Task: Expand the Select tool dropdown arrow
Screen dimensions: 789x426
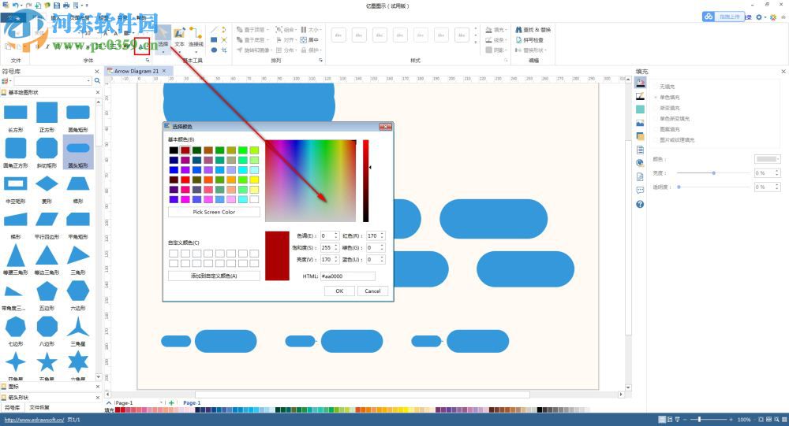Action: tap(163, 51)
